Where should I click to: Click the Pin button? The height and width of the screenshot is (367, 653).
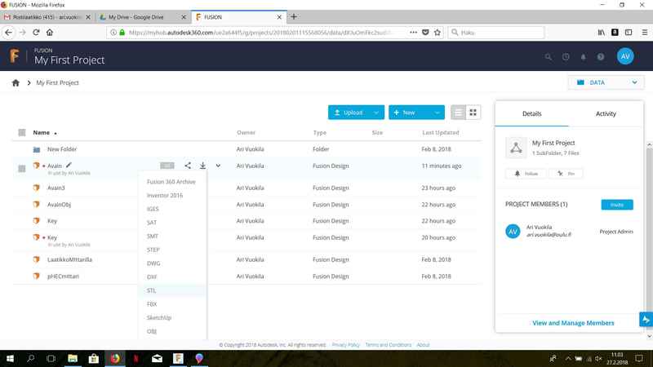566,174
